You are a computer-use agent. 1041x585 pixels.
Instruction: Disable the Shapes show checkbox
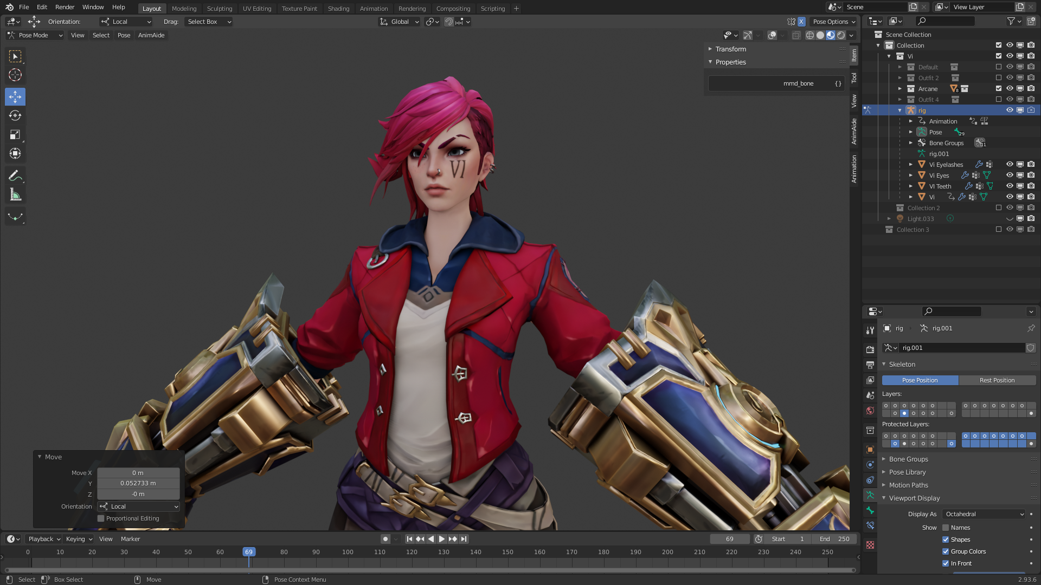[946, 540]
